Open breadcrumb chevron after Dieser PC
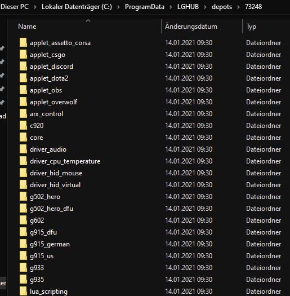 click(35, 7)
